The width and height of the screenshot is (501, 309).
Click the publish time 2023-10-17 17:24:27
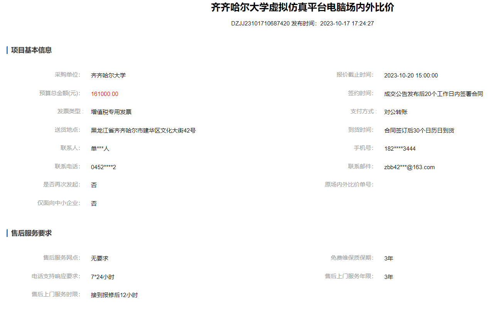tap(347, 24)
